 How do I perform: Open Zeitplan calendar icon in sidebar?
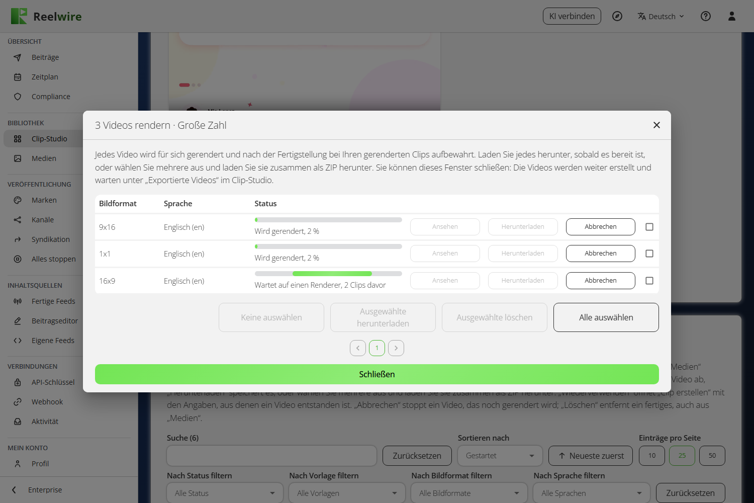point(18,77)
